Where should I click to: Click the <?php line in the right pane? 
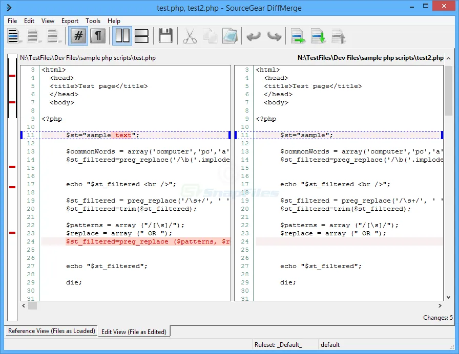[266, 119]
